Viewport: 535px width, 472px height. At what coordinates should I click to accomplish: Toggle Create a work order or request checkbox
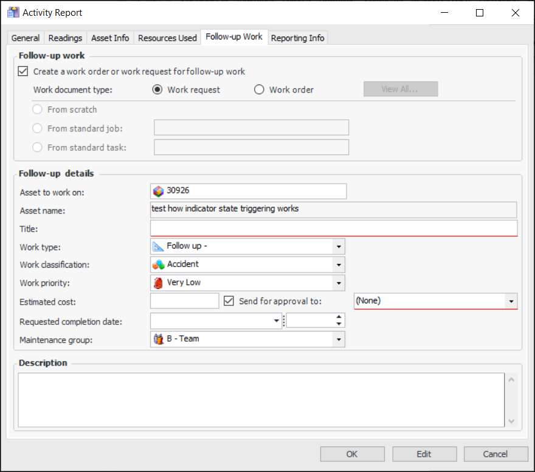tap(23, 71)
